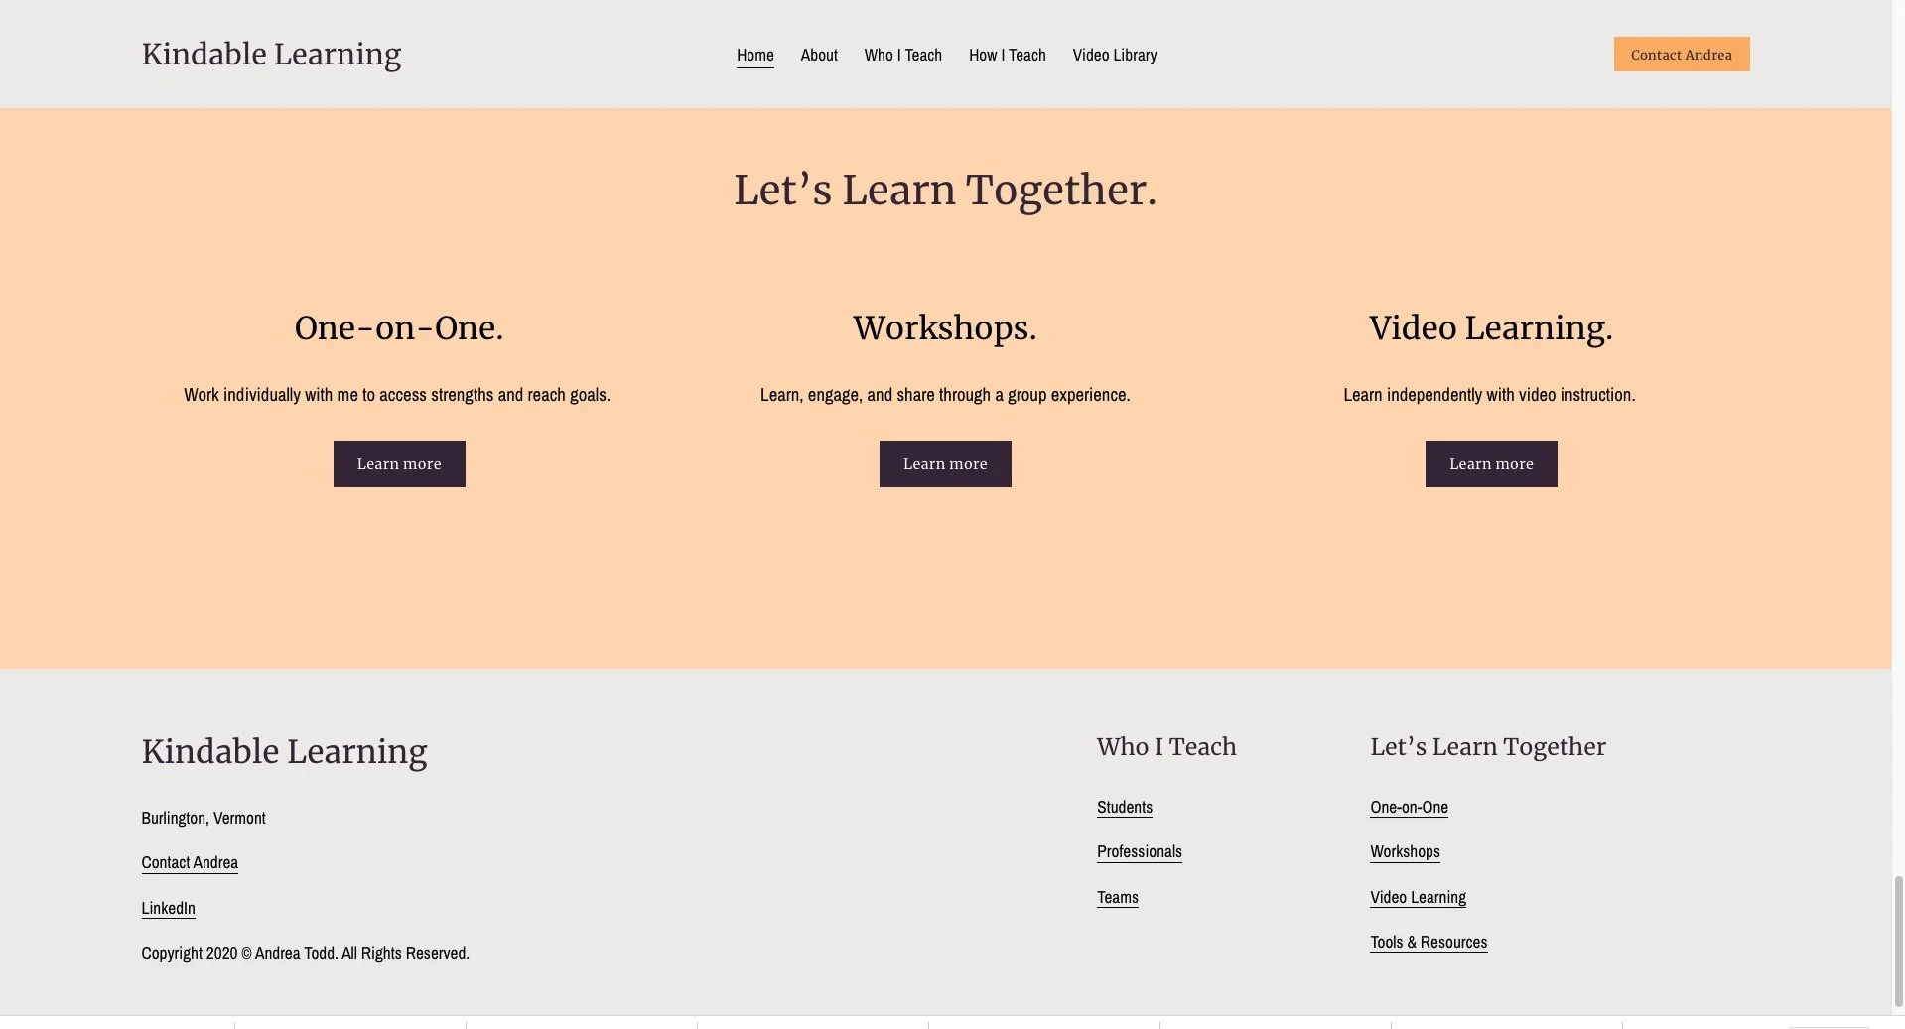Open Video Library in navigation
Viewport: 1905px width, 1029px height.
click(1114, 55)
